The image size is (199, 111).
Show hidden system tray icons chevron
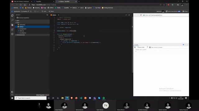click(x=170, y=98)
